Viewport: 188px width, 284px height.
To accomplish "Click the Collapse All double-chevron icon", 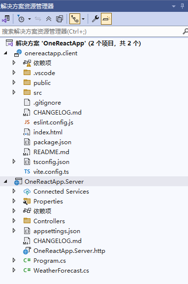I will 49,19.
